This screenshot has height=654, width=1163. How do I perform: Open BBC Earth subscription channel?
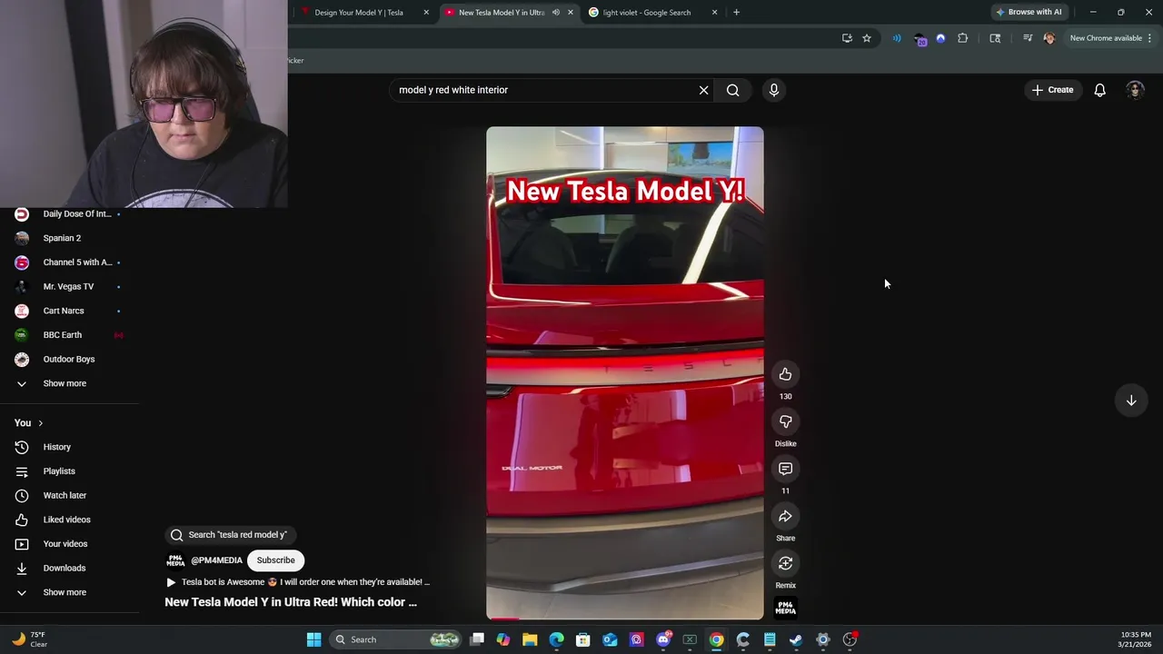[69, 335]
